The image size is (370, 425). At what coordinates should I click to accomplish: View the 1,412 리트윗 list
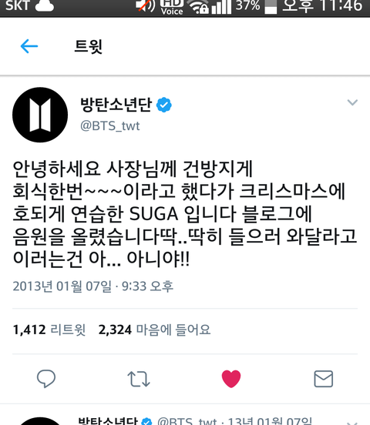pyautogui.click(x=49, y=330)
